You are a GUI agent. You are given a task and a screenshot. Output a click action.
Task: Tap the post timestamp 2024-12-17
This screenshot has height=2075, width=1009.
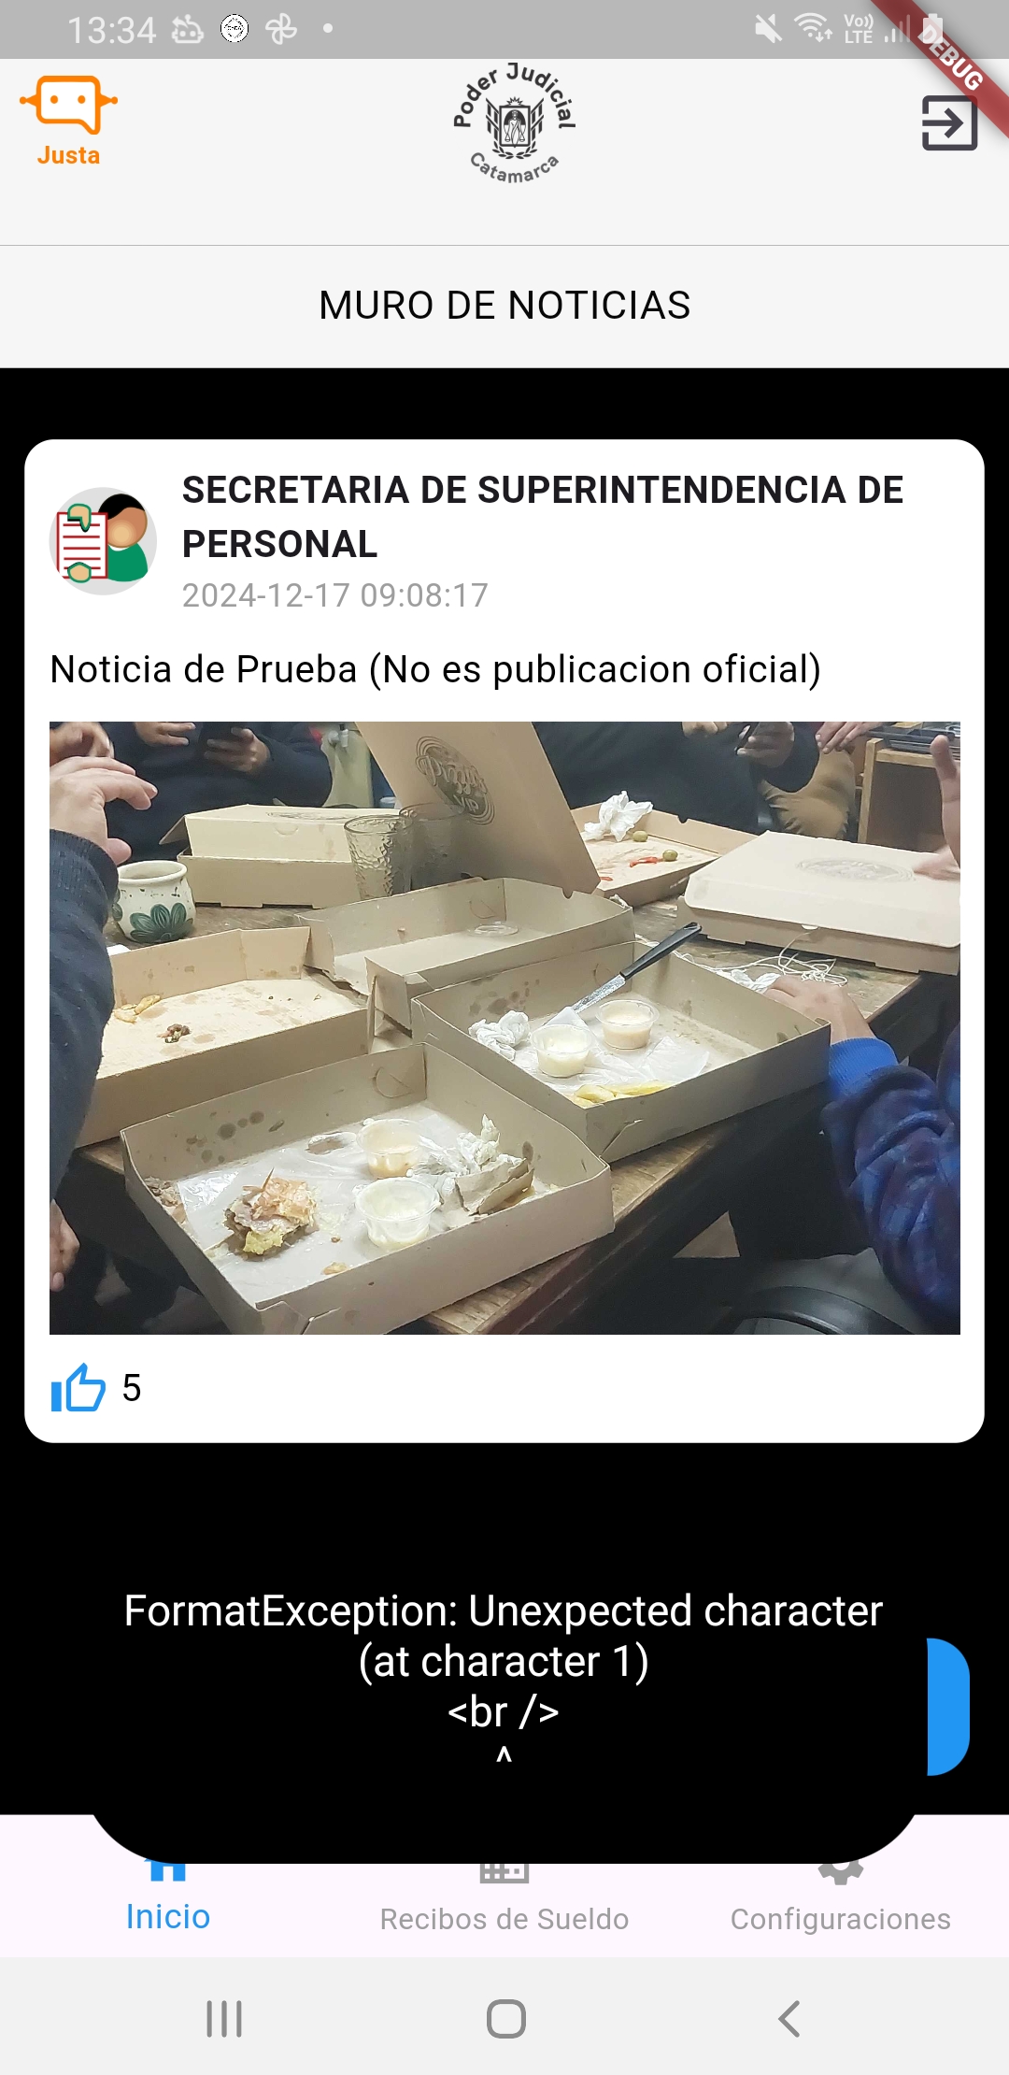[x=334, y=595]
